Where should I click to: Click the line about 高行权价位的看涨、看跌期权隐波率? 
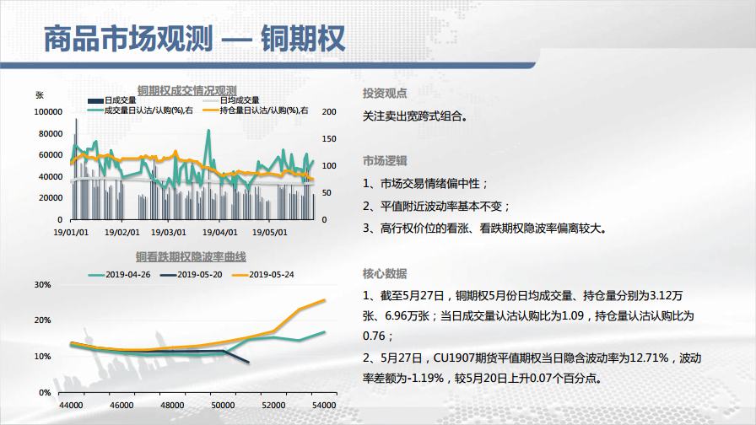pyautogui.click(x=485, y=229)
